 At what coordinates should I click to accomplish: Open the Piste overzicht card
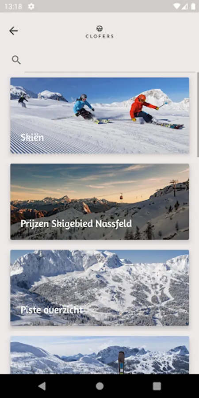click(100, 287)
